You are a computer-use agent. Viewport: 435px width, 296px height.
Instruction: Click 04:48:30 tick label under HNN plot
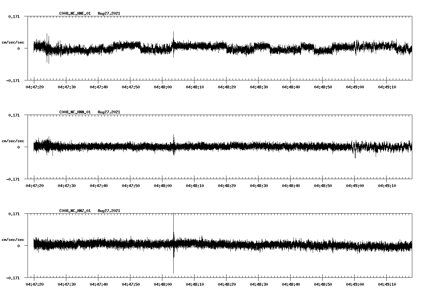(259, 186)
